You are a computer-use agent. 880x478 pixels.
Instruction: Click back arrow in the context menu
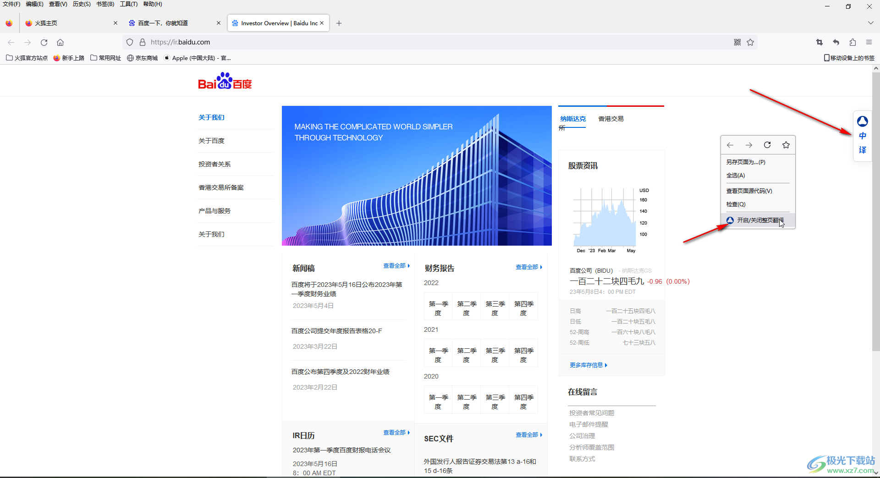click(x=730, y=145)
